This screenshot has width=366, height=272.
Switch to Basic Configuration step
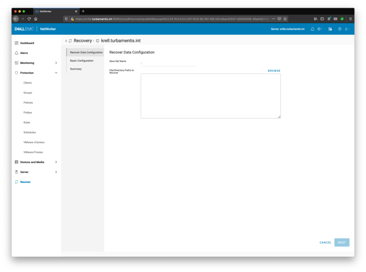tap(83, 60)
